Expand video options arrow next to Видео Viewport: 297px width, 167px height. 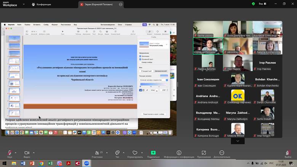click(34, 153)
